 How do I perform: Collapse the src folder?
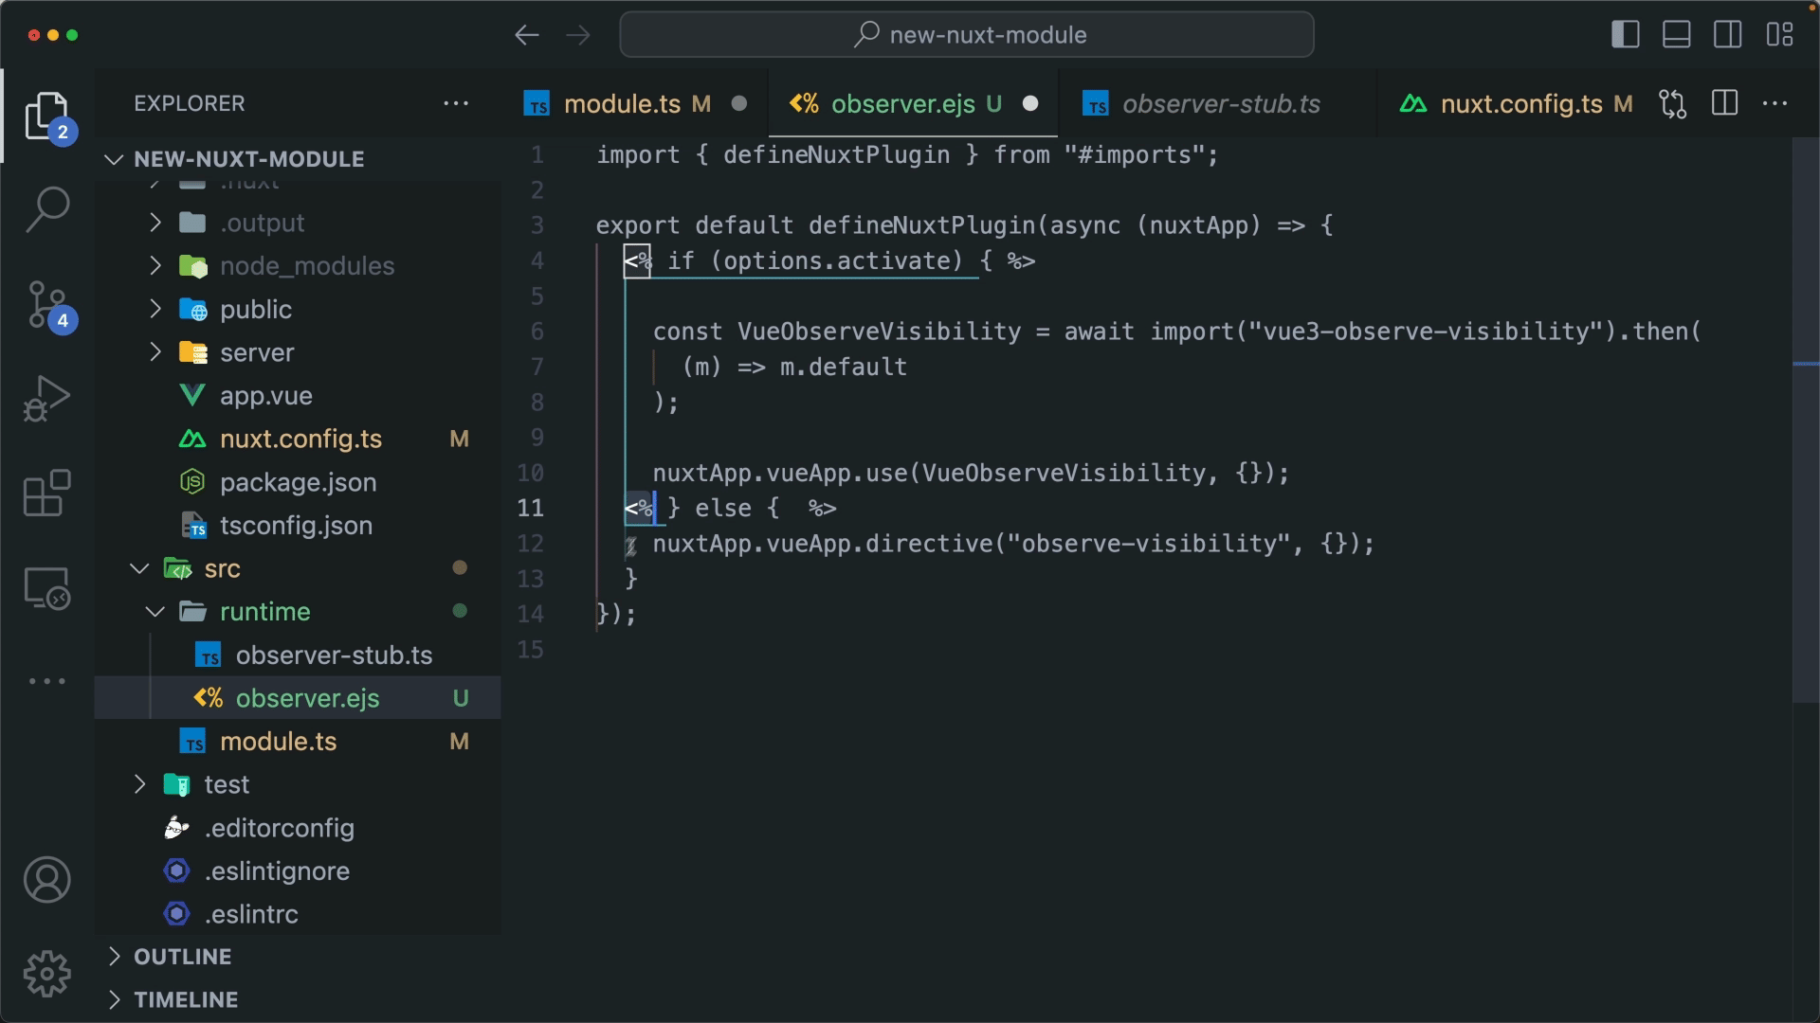(299, 569)
